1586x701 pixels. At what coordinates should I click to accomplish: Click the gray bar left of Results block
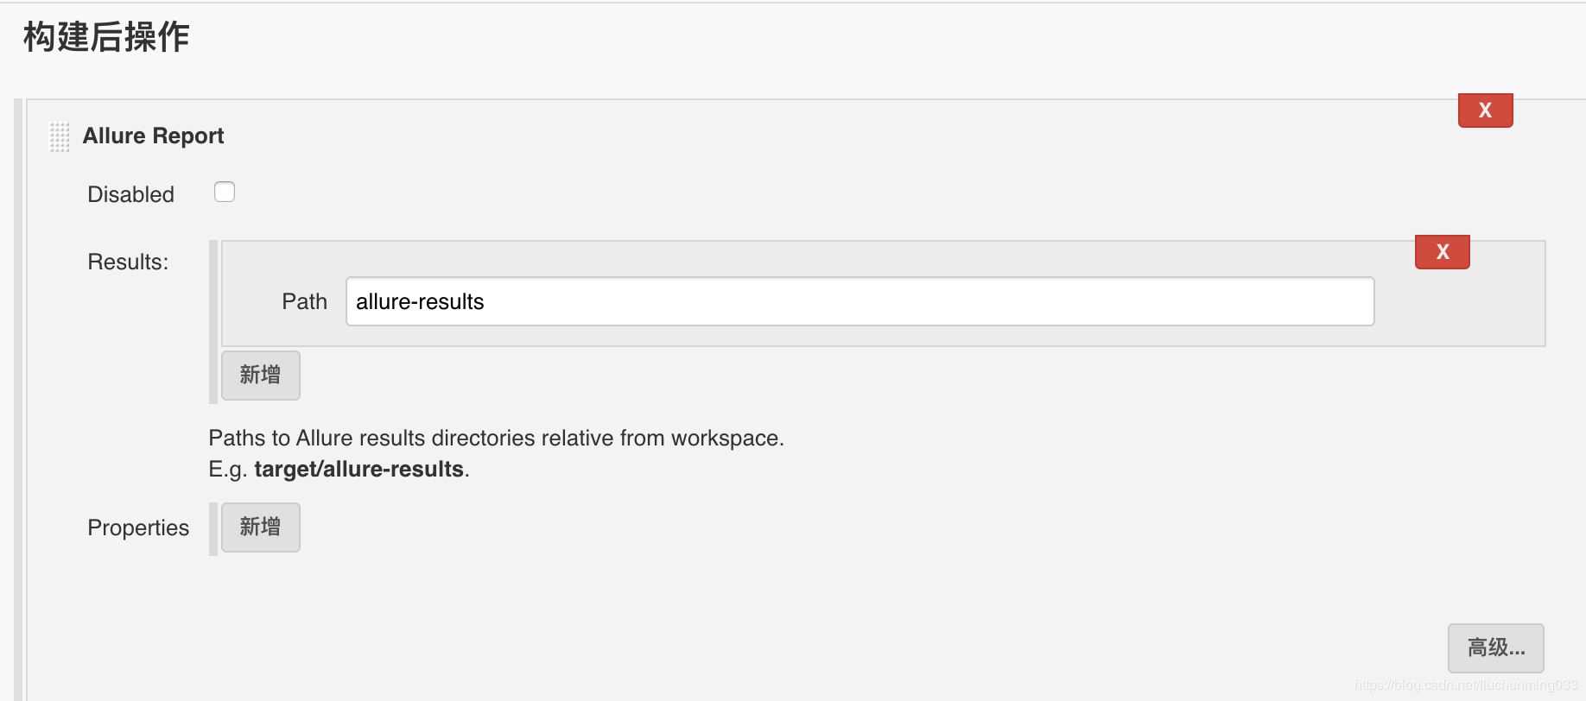[x=213, y=321]
